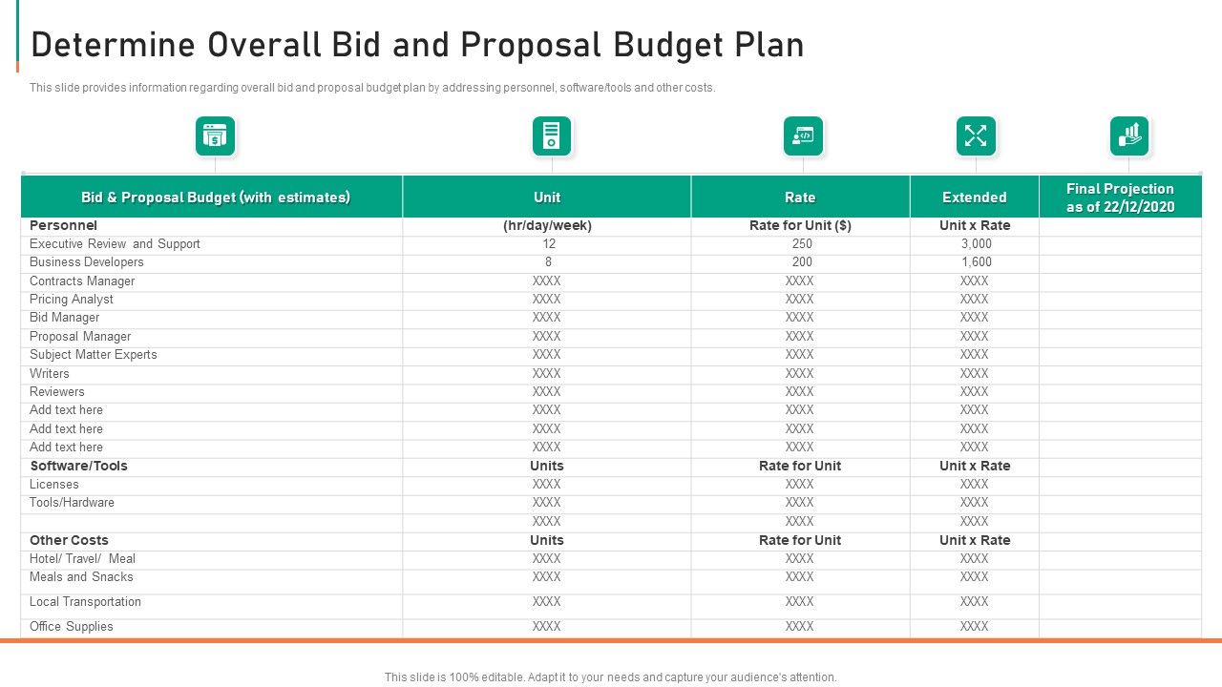
Task: Select Hotel/ Travel/ Meal row label
Action: point(83,559)
